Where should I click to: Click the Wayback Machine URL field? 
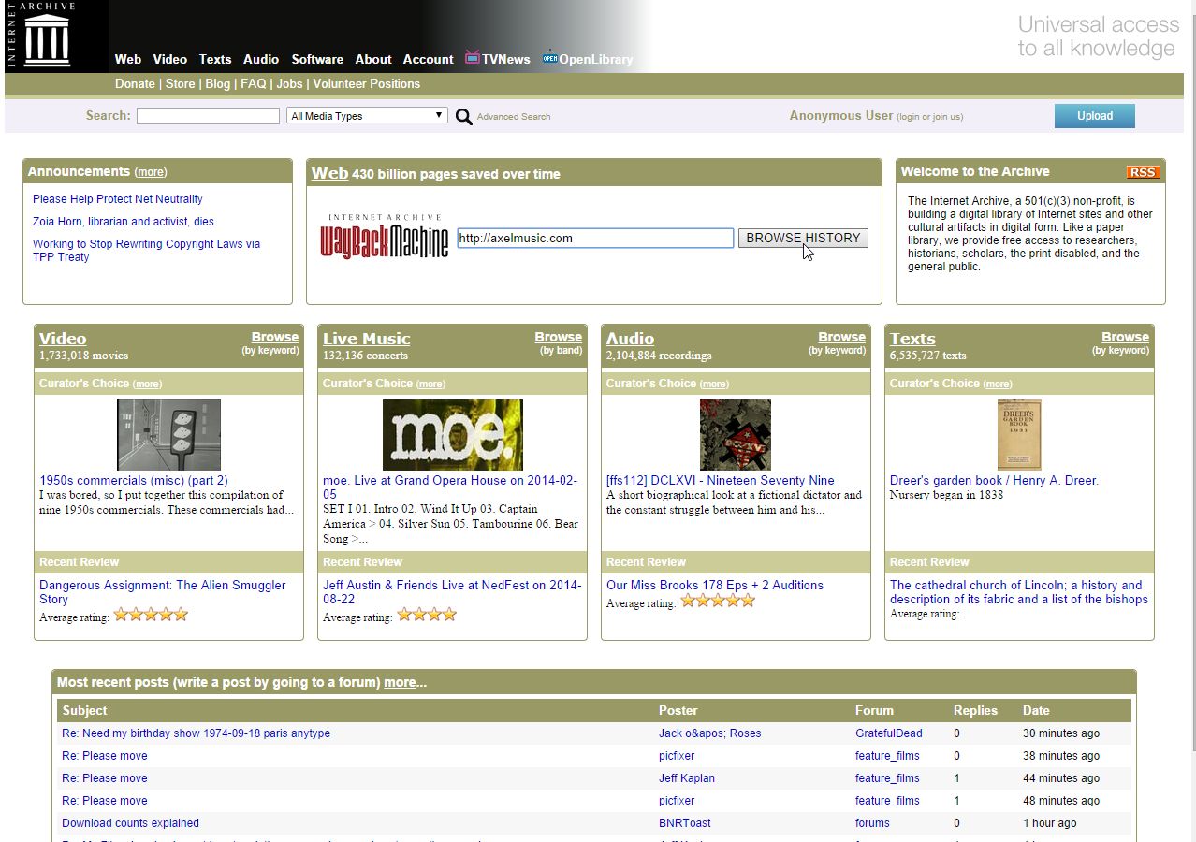pos(595,238)
